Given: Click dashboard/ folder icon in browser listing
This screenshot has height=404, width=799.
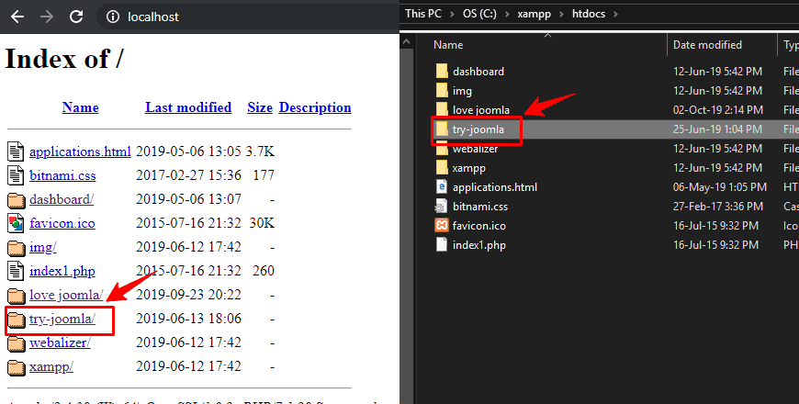Looking at the screenshot, I should tap(17, 200).
